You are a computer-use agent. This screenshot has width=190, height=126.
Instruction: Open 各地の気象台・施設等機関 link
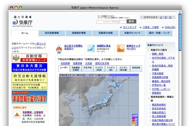point(162,67)
